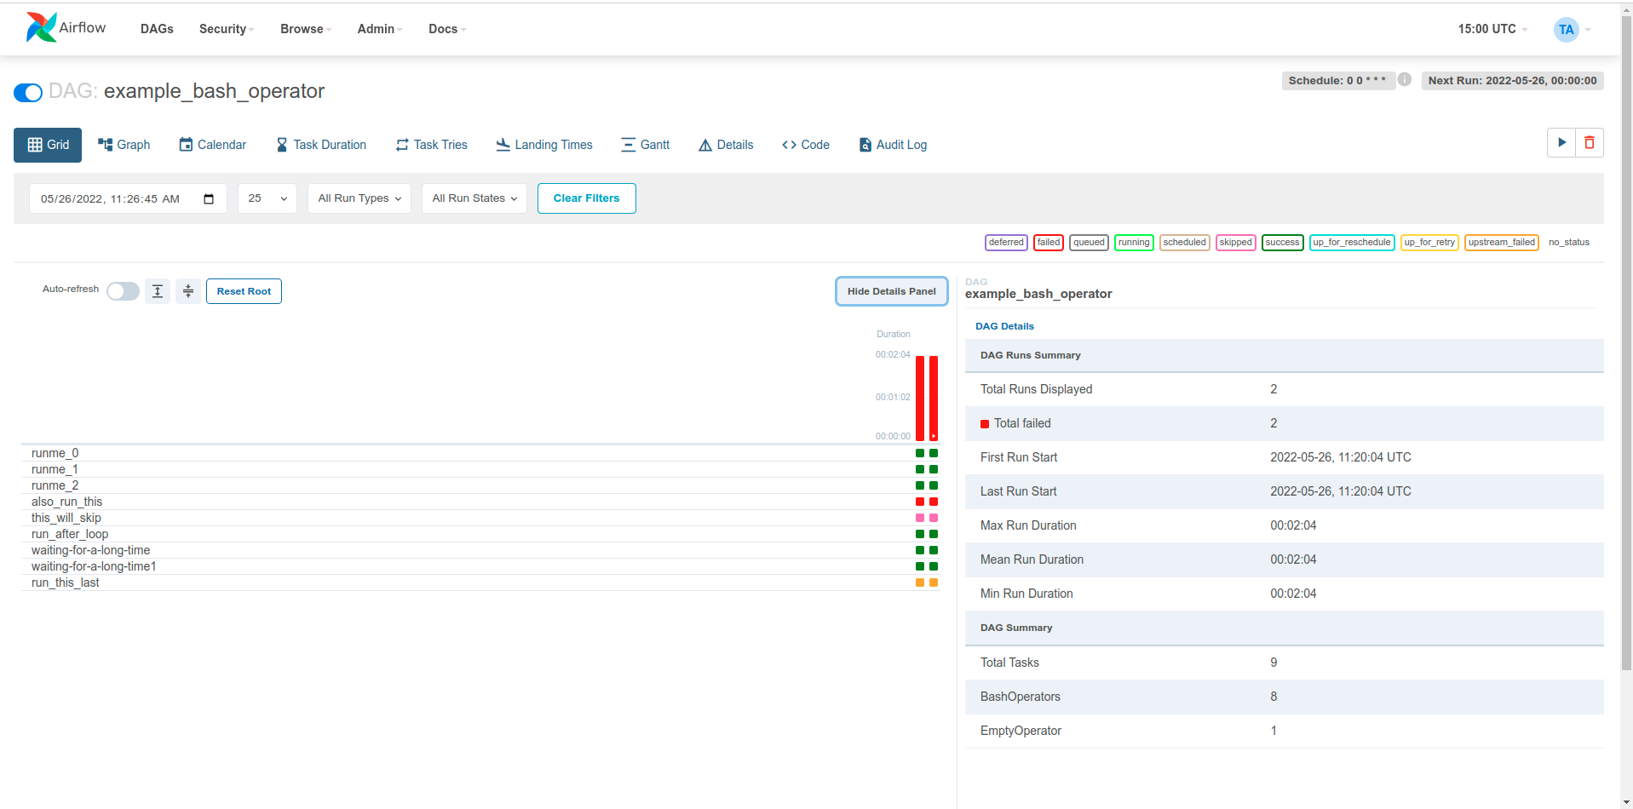Open the All Run Types dropdown
This screenshot has width=1633, height=809.
359,198
